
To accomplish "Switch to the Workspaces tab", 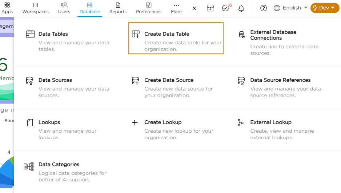I will [35, 8].
